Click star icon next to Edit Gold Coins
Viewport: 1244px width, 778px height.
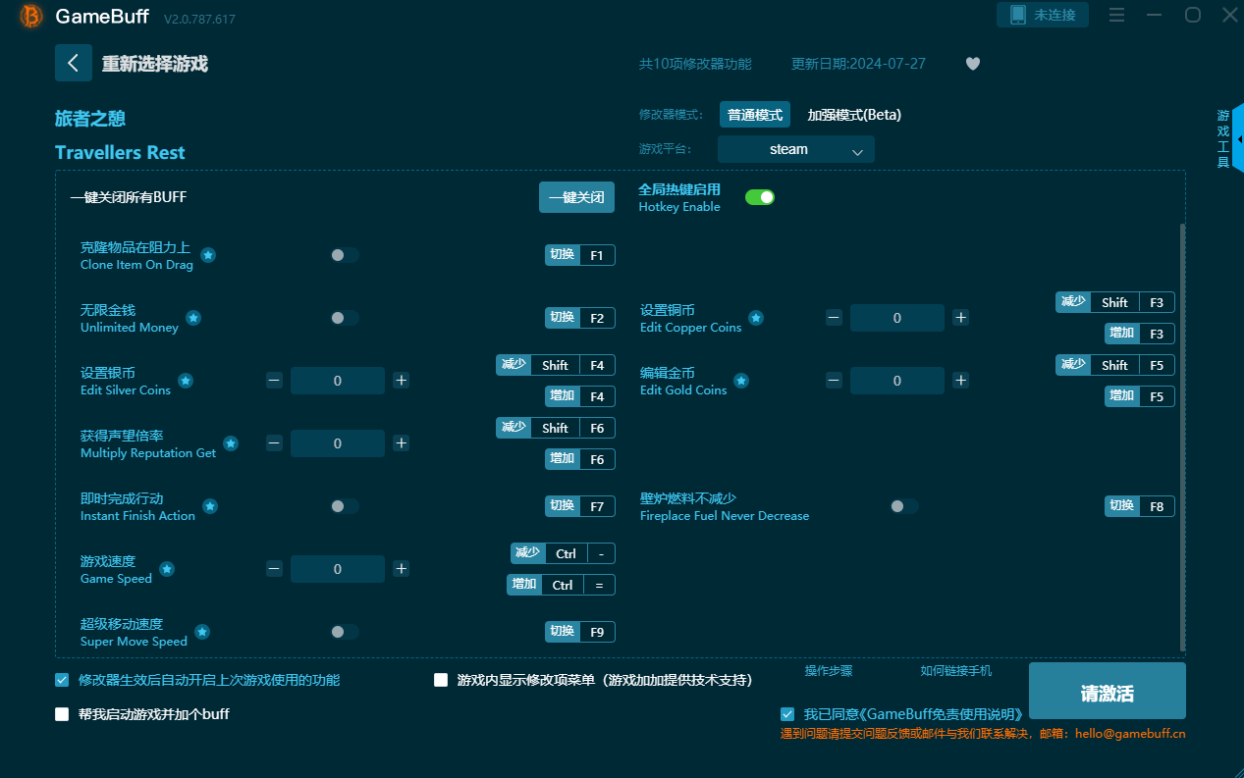click(741, 381)
